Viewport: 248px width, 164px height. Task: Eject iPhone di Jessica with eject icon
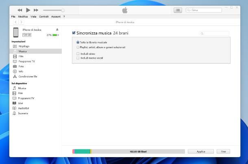pyautogui.click(x=57, y=30)
